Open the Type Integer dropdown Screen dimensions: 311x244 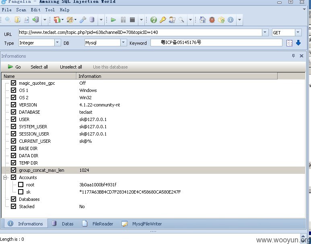[57, 42]
